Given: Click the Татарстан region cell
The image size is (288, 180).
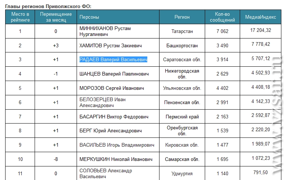Looking at the screenshot, I should 182,31.
